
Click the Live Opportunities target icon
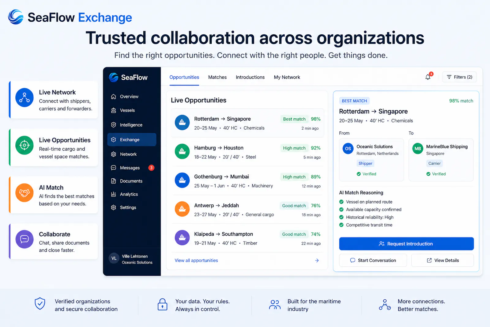pyautogui.click(x=24, y=145)
